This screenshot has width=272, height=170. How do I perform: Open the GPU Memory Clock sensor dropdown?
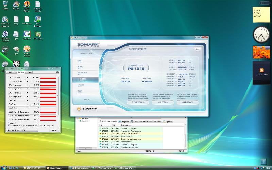pos(27,81)
